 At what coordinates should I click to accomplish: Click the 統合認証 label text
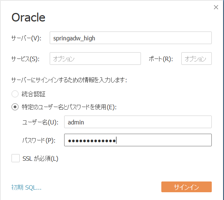[x=34, y=94]
